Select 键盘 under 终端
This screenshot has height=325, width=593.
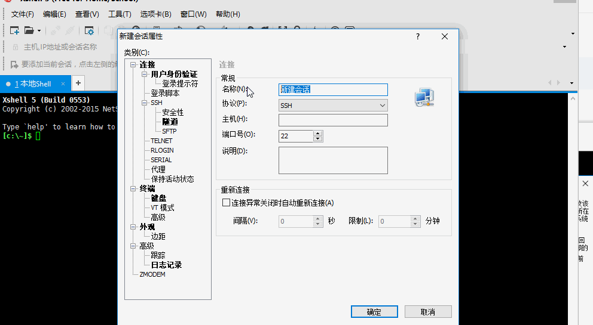click(x=158, y=198)
